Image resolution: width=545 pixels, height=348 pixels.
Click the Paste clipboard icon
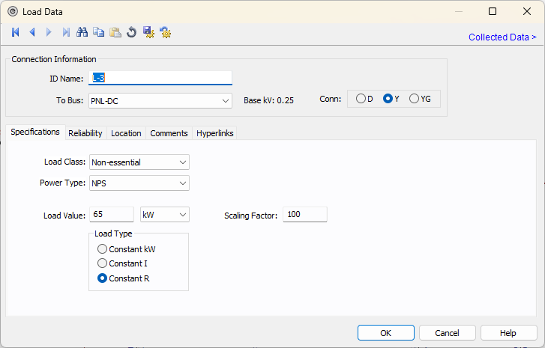point(115,32)
